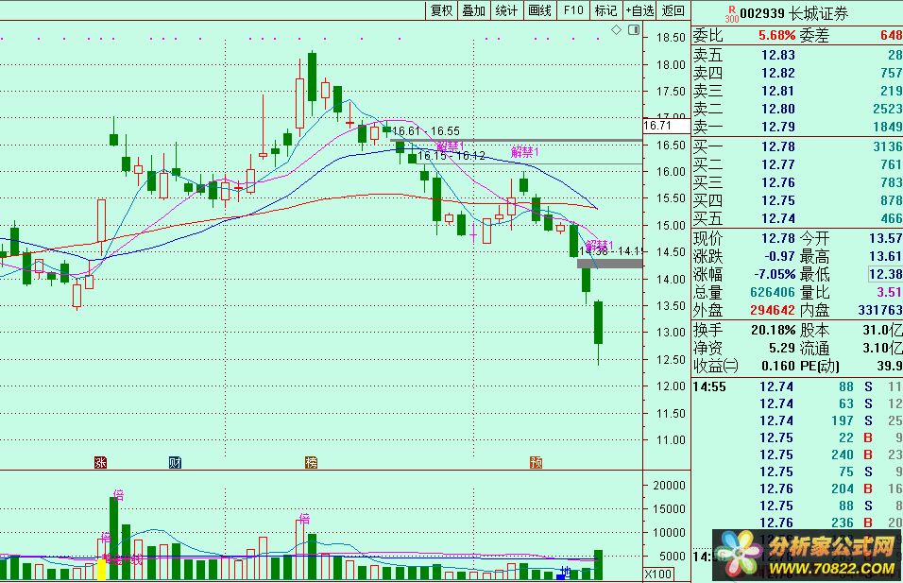Open the 统计 statistics tool
The height and width of the screenshot is (583, 903).
[507, 10]
